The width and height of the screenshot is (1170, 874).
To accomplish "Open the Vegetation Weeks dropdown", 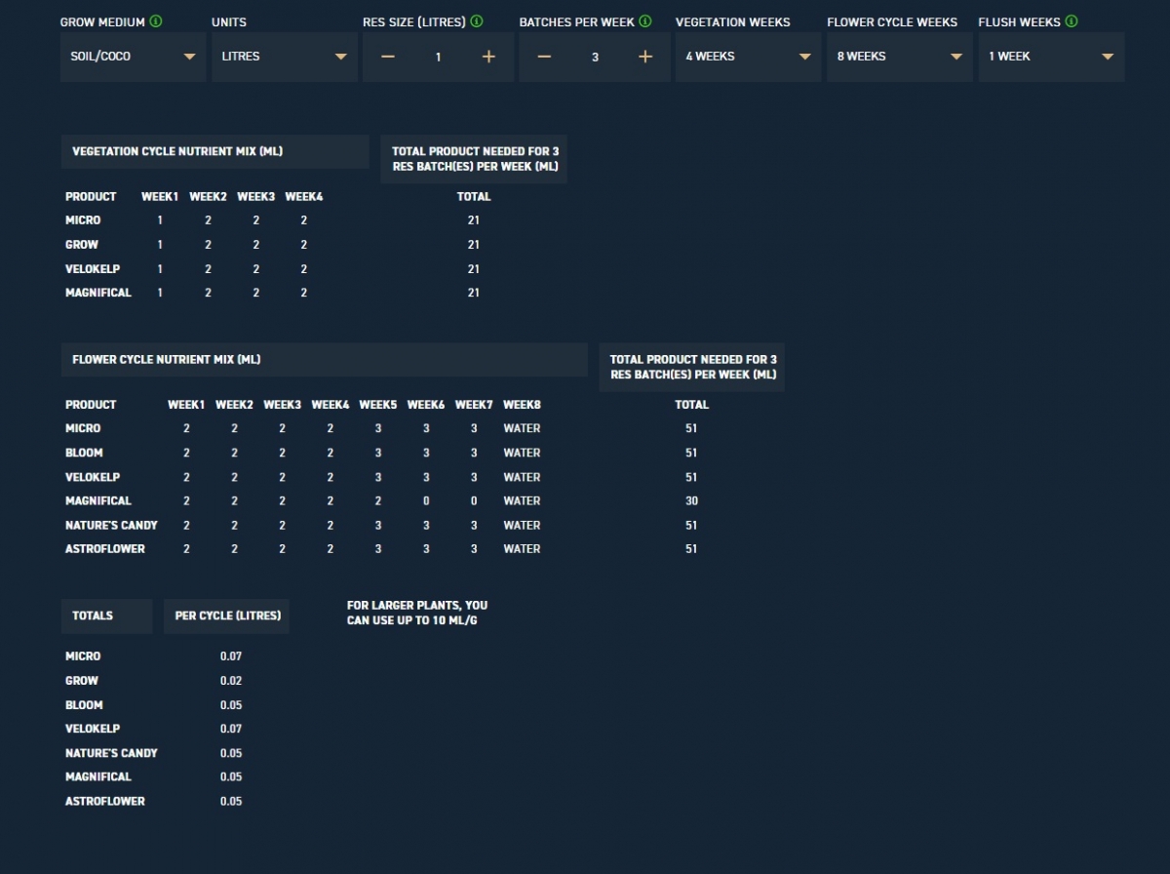I will [749, 57].
